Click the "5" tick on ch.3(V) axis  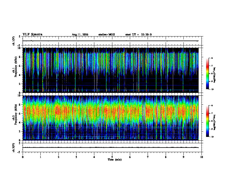click(x=20, y=143)
